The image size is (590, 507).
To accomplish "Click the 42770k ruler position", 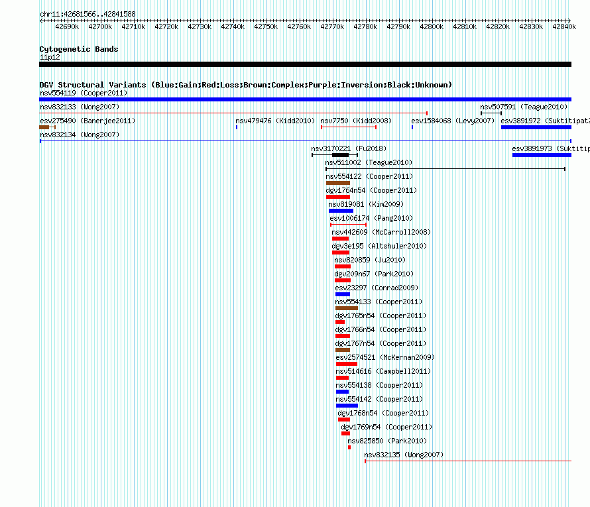I will pyautogui.click(x=332, y=27).
